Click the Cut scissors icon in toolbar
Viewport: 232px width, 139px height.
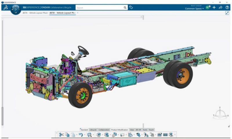(x=61, y=135)
